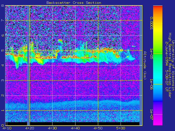
Task: Click the 0.0001 colorbar label
Action: (x=151, y=23)
